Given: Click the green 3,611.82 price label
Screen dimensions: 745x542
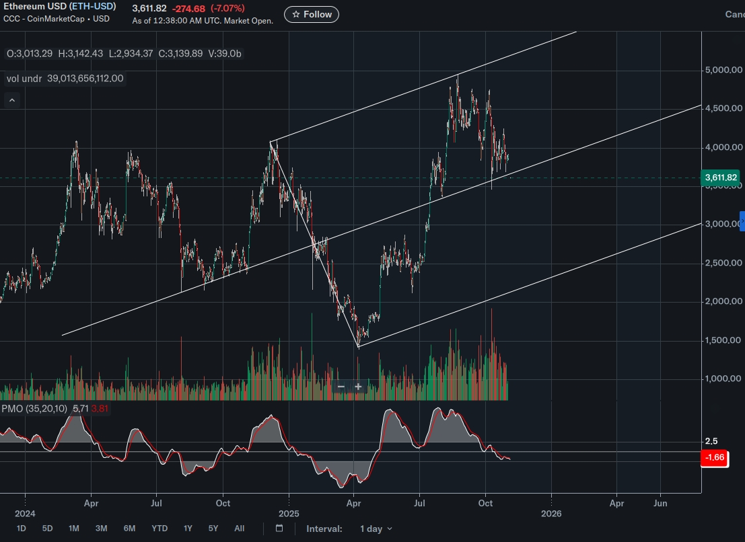Looking at the screenshot, I should (721, 178).
